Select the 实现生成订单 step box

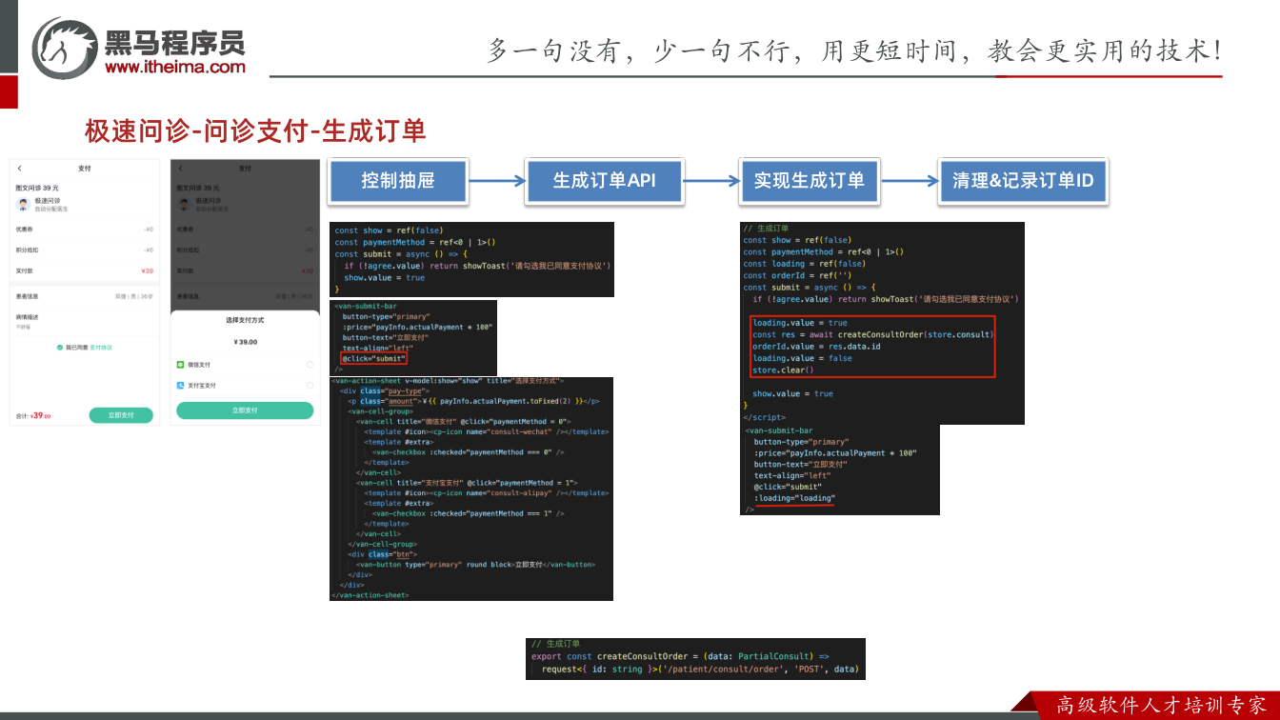point(810,181)
